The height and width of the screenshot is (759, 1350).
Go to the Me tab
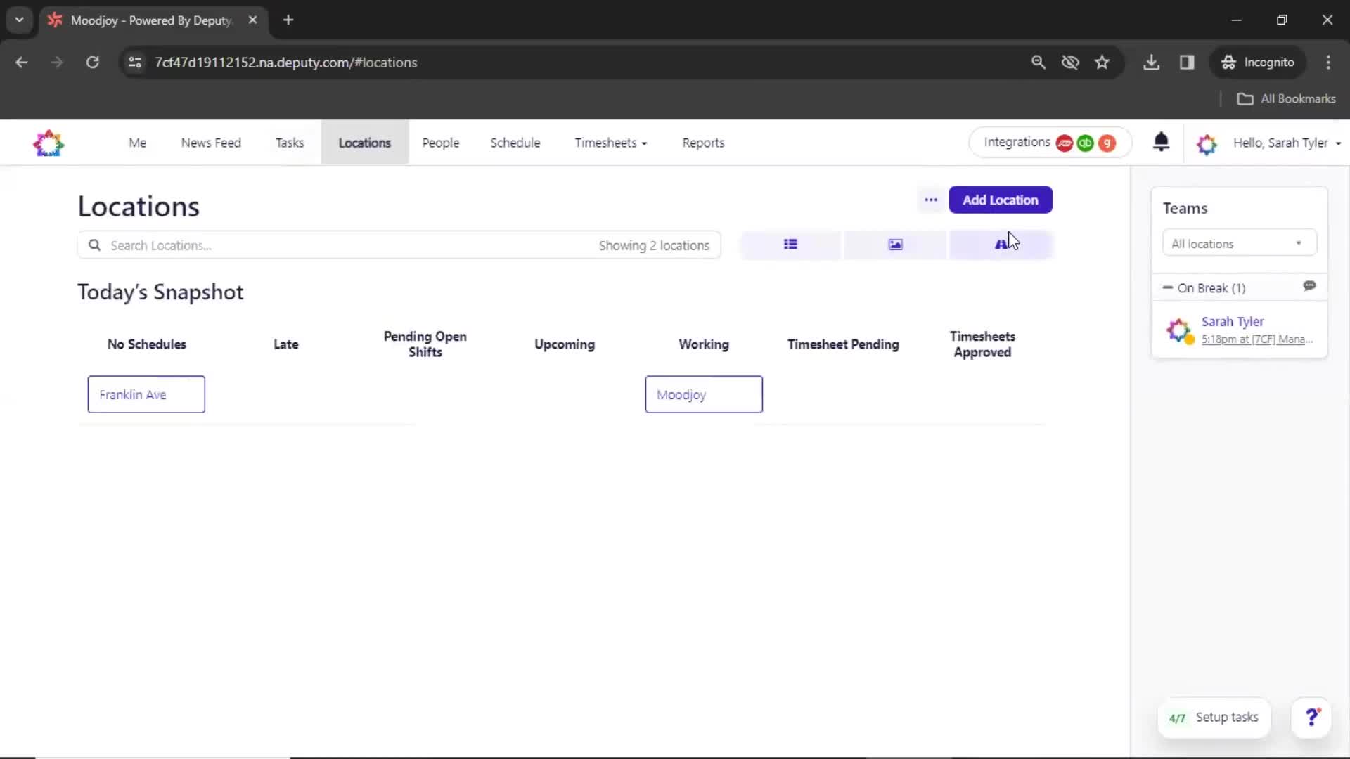click(138, 143)
